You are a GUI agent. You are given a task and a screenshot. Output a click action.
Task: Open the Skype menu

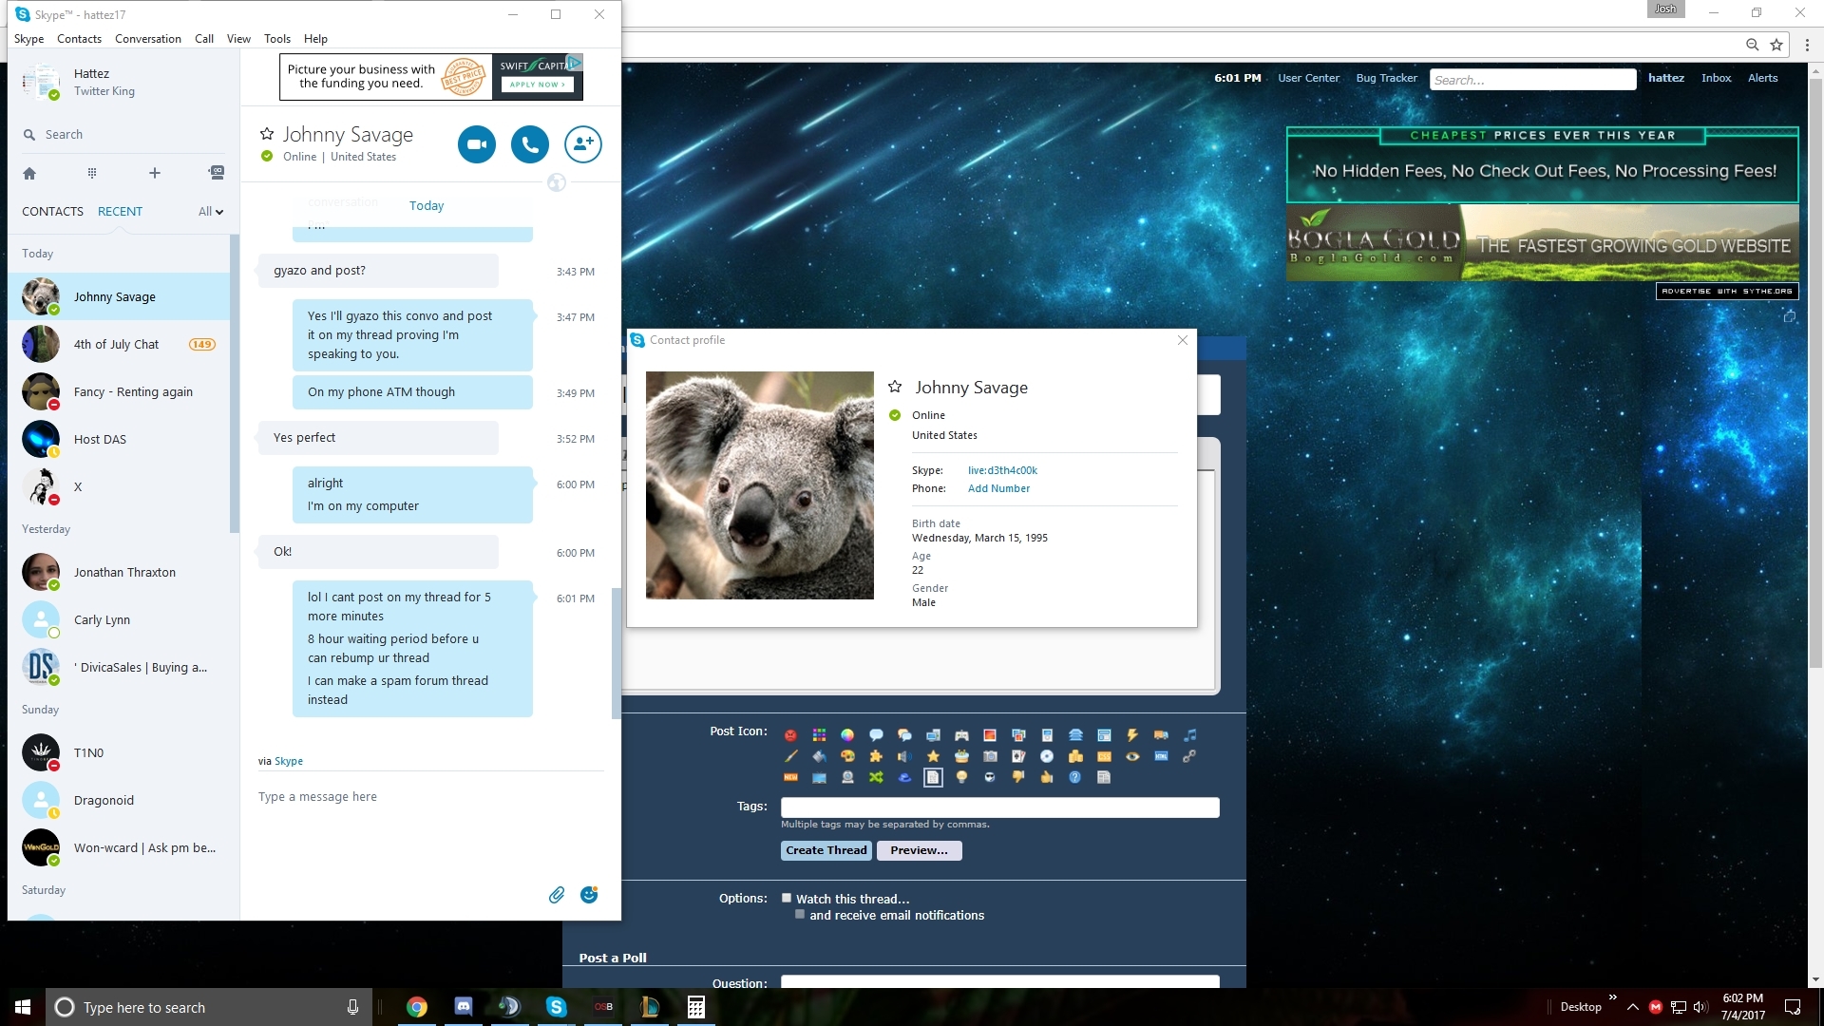[28, 39]
